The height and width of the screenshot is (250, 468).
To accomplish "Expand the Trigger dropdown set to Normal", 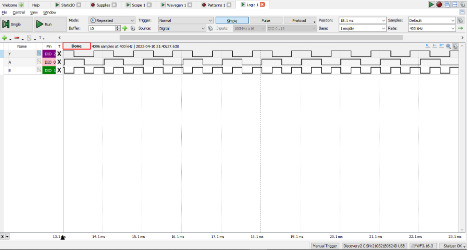I will click(186, 21).
